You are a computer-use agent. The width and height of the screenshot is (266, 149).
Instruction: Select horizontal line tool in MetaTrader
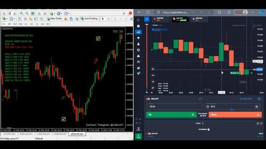121,19
